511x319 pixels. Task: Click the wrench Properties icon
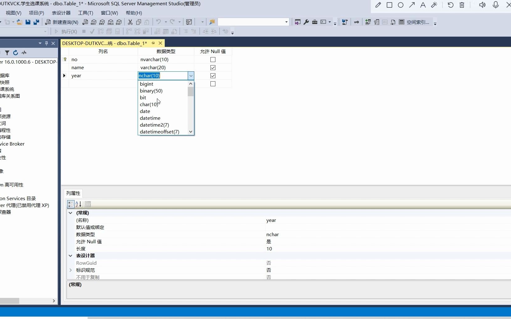pyautogui.click(x=306, y=22)
